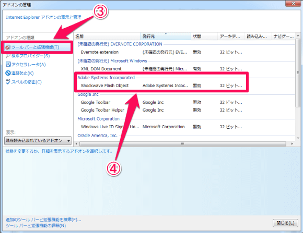Viewport: 303px width, 233px height.
Task: Open 追加のツール バーと拡張機能を検索(F)... link
Action: tap(43, 219)
